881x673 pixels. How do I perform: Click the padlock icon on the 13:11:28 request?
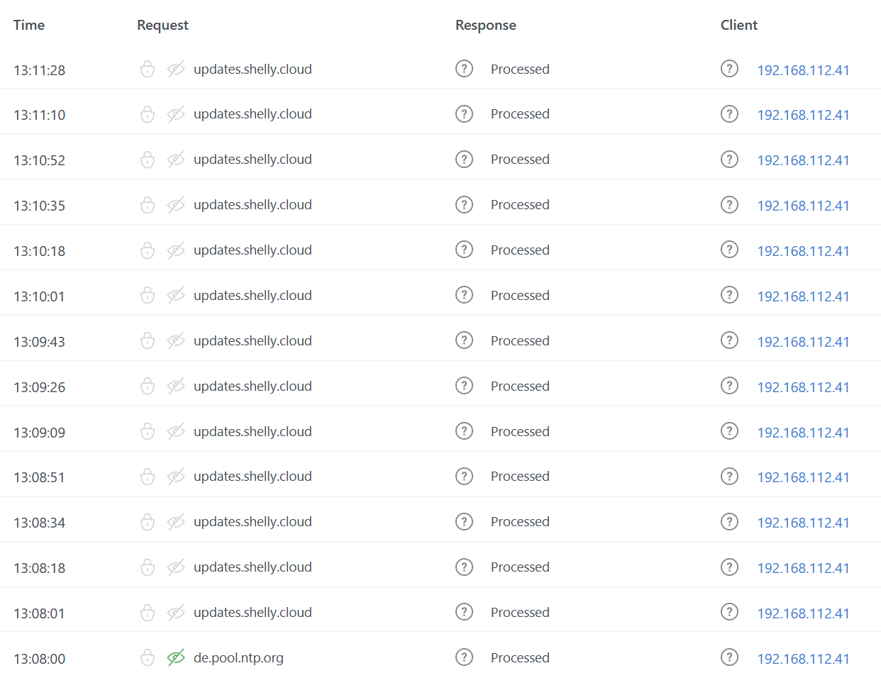(147, 69)
